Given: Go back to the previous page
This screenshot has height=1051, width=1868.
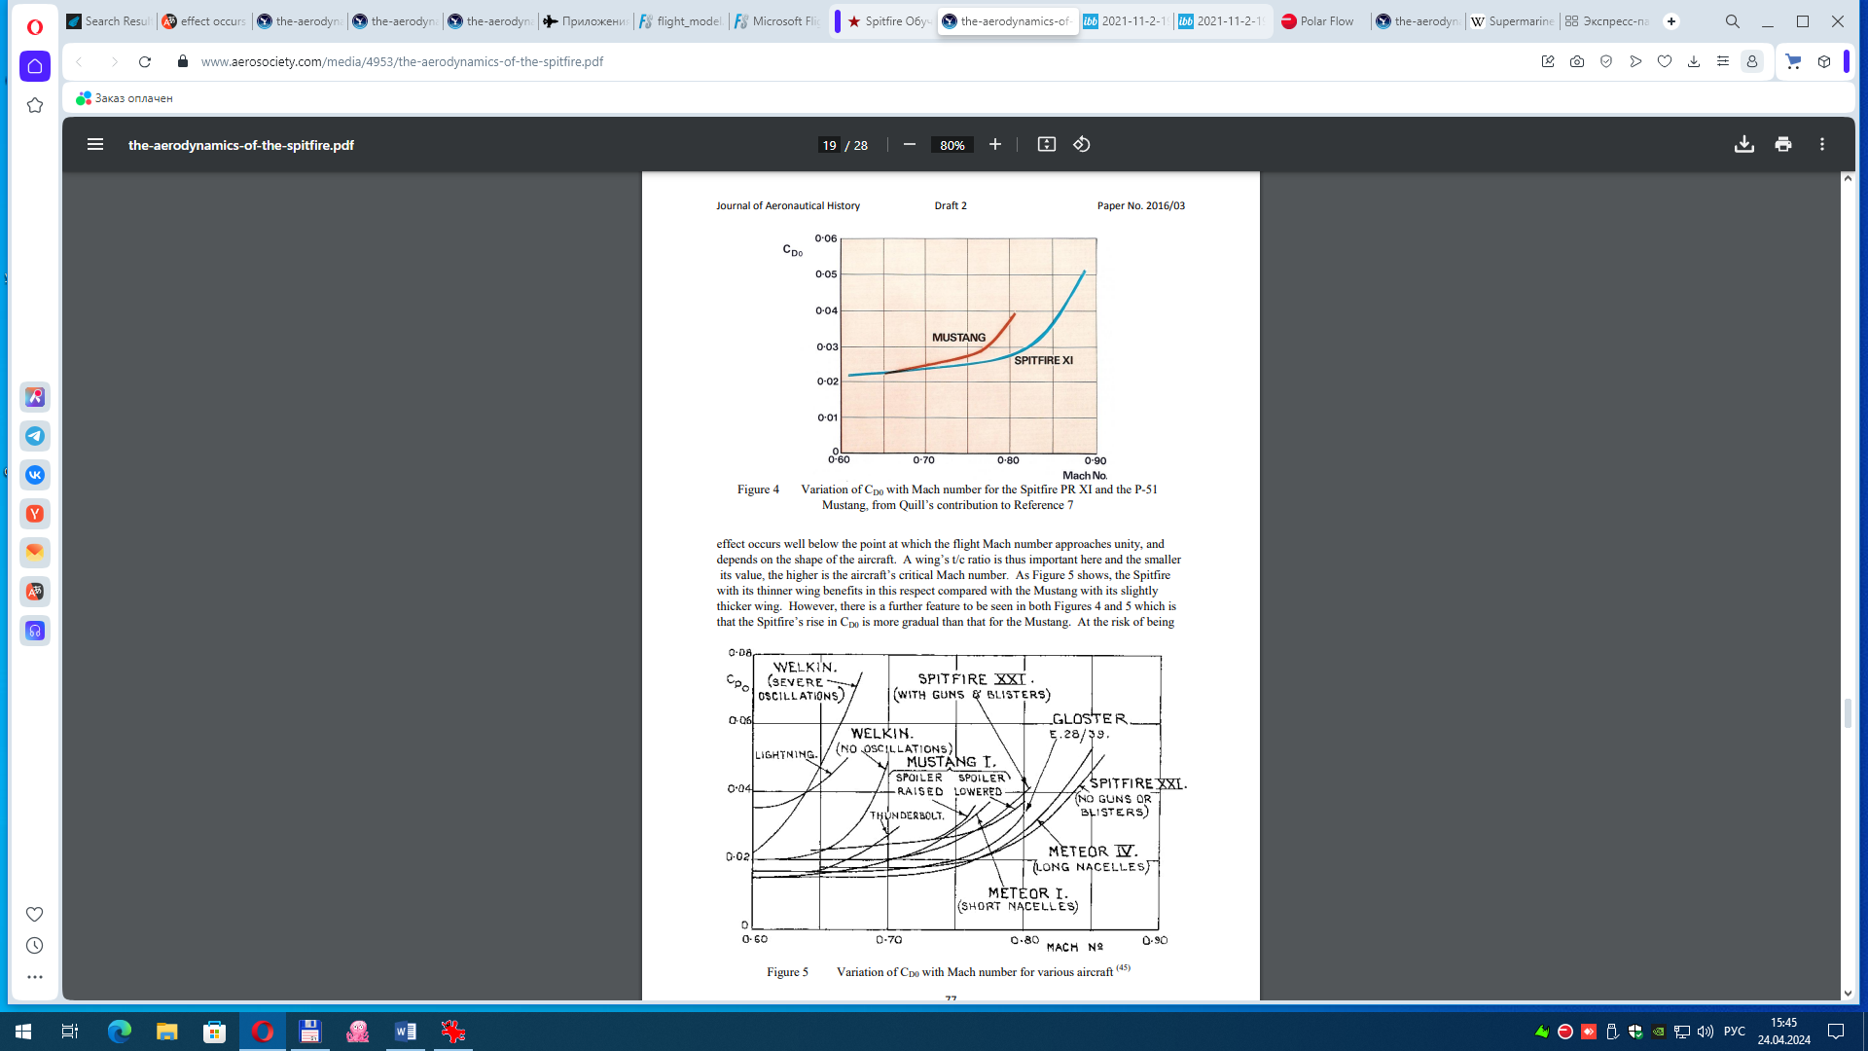Looking at the screenshot, I should [x=80, y=61].
